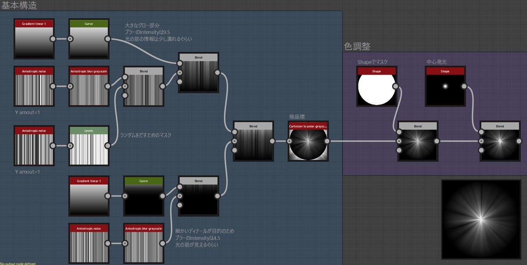
Task: Select the Shape node labeled Shapeでマスク
Action: pos(377,86)
